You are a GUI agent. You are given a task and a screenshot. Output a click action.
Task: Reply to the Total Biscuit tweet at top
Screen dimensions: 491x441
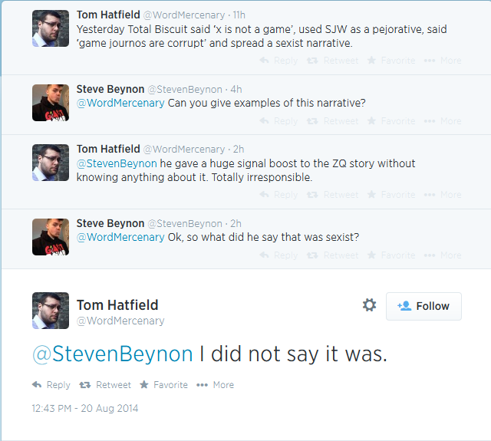click(x=279, y=61)
